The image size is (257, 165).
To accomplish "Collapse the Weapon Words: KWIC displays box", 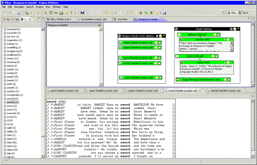I will click(x=164, y=35).
